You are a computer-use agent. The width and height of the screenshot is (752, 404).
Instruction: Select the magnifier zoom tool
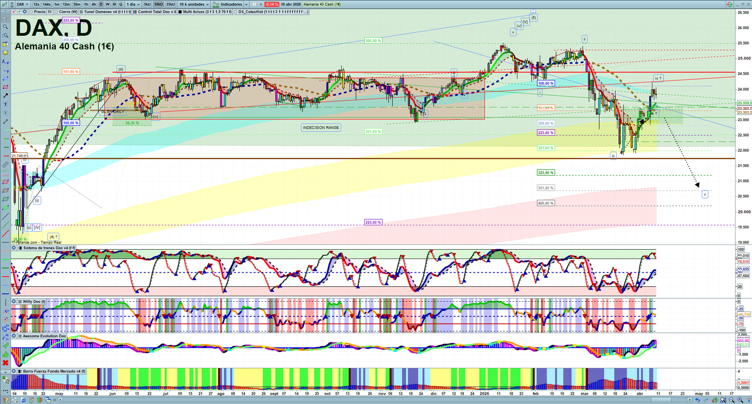(5, 27)
